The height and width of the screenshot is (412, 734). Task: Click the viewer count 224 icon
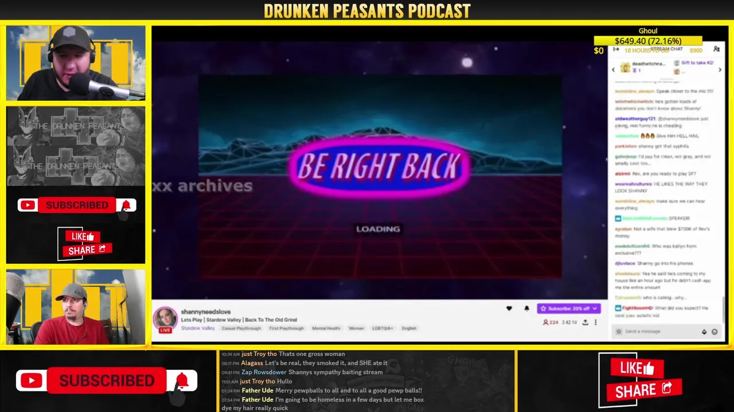click(x=545, y=322)
